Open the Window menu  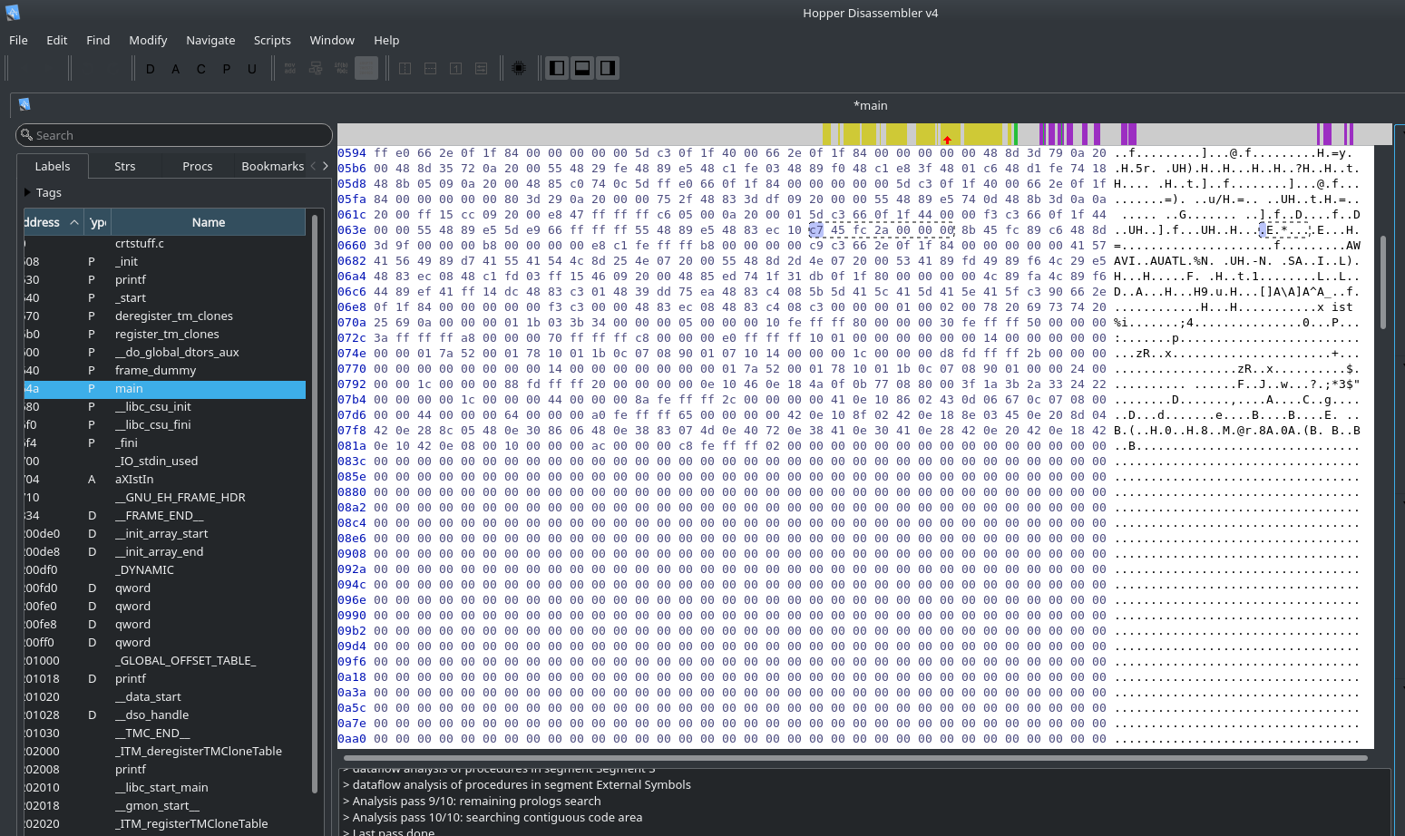point(332,40)
